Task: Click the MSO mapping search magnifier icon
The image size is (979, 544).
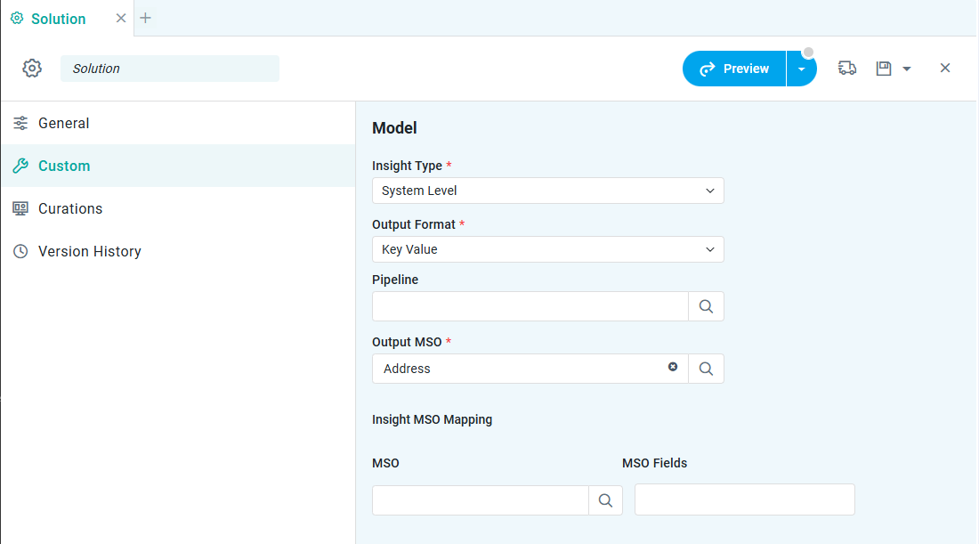Action: [x=605, y=500]
